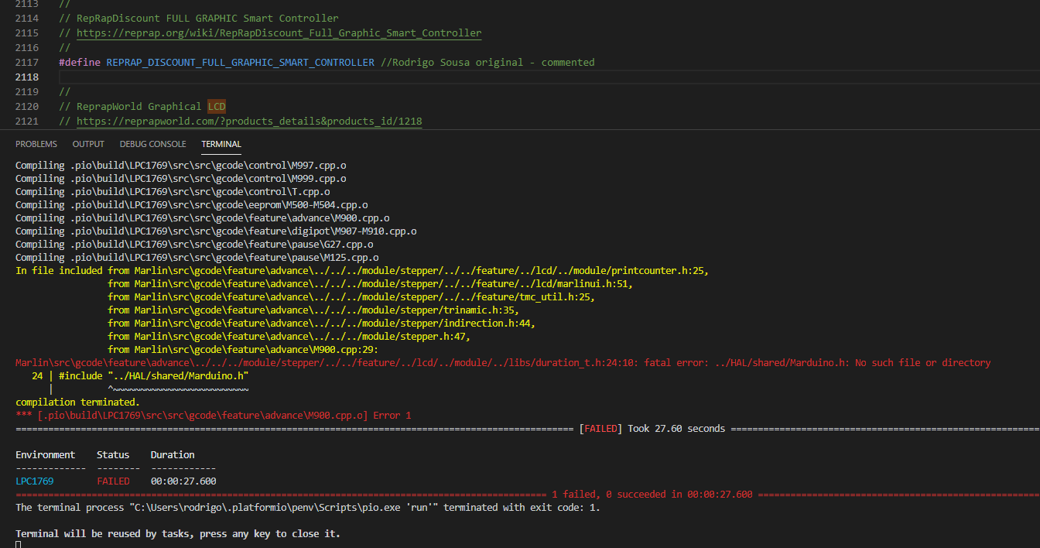The width and height of the screenshot is (1040, 548).
Task: Place cursor on the REPRAP_DISCOUNT define line
Action: [x=240, y=62]
